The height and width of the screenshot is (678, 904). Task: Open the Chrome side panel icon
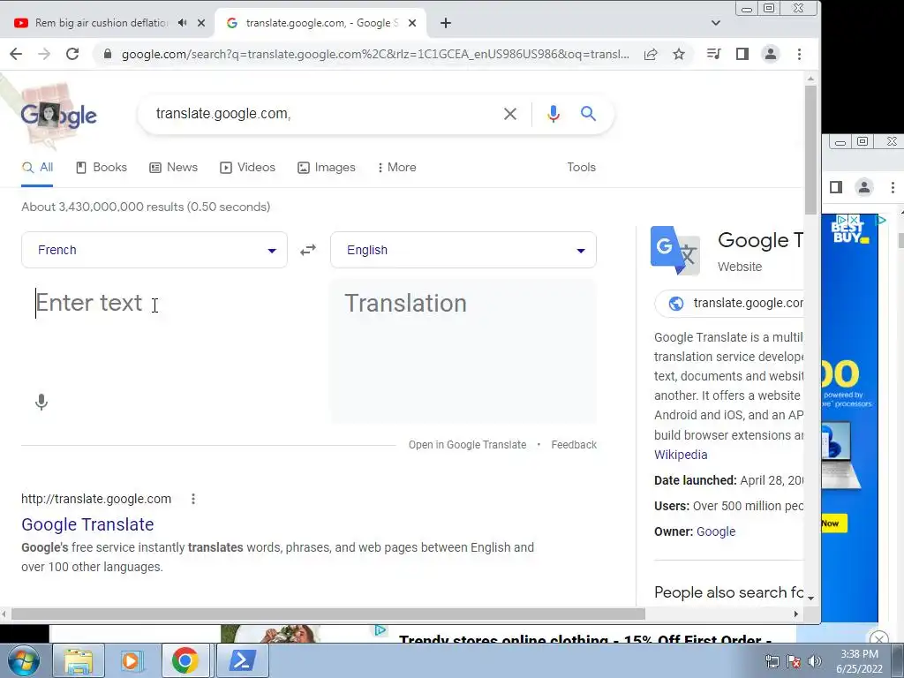coord(742,54)
